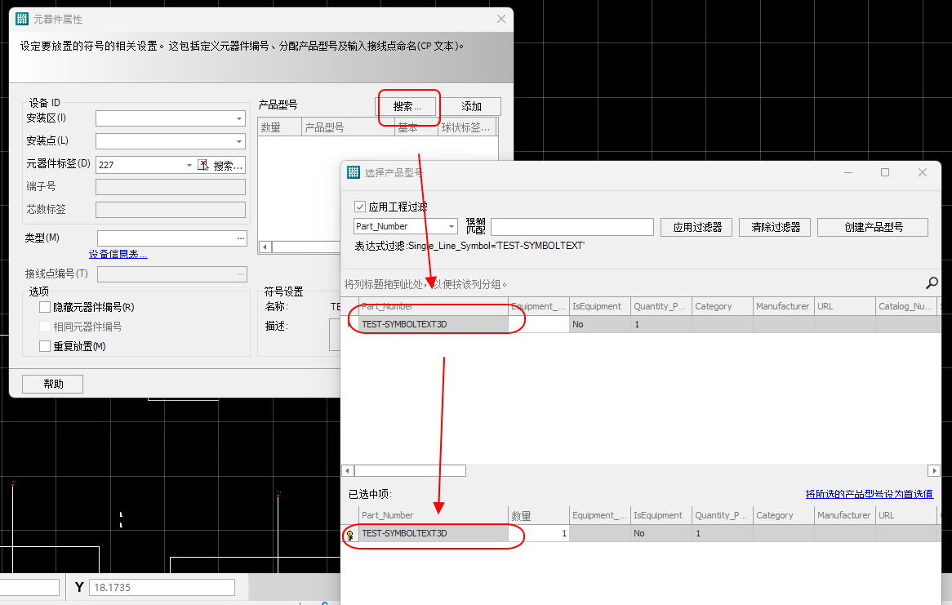Click Quantity_P... column header in upper grid

(x=661, y=306)
